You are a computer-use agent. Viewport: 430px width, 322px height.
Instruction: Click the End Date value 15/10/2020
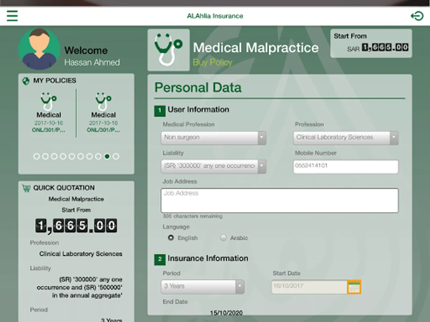point(226,313)
